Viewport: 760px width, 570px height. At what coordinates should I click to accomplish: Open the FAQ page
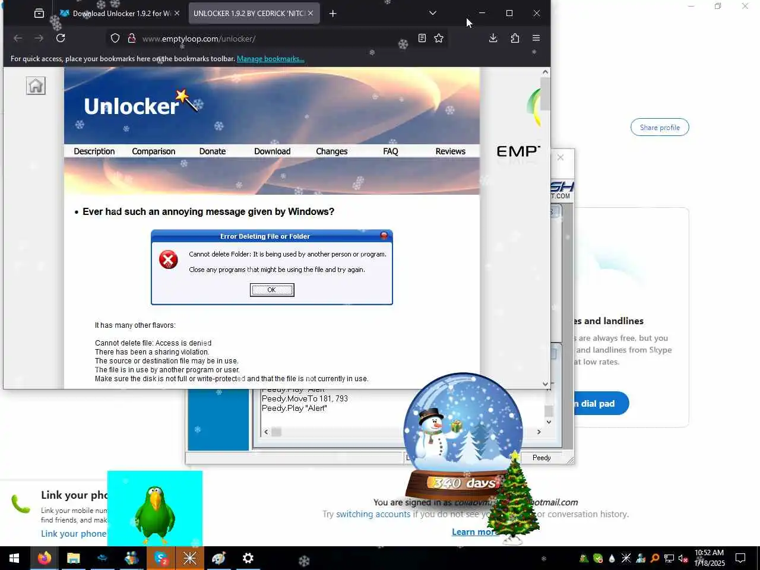pos(391,151)
